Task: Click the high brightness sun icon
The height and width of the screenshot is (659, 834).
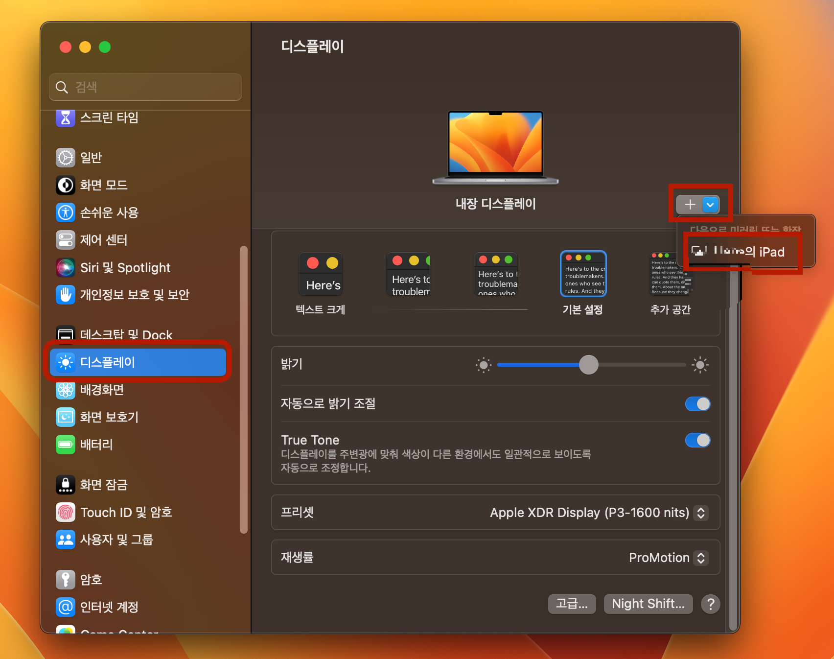Action: click(x=700, y=365)
